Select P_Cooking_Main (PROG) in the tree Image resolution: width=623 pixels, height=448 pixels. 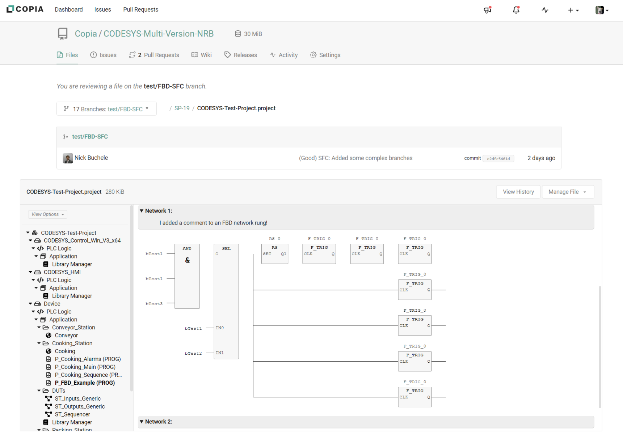[x=85, y=367]
